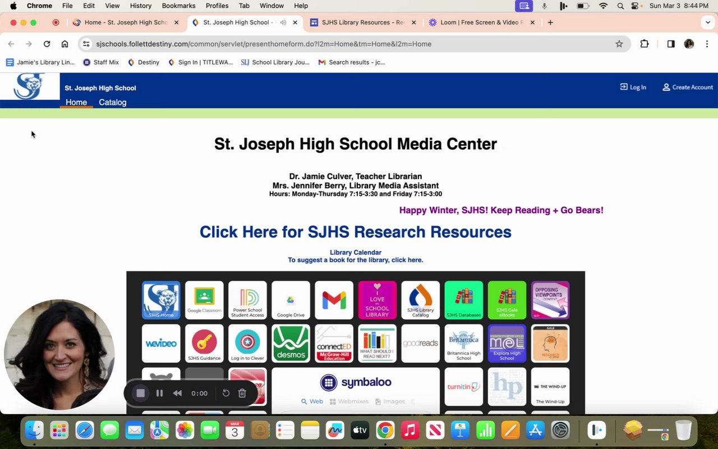Open Chrome three-dot menu

pyautogui.click(x=707, y=44)
